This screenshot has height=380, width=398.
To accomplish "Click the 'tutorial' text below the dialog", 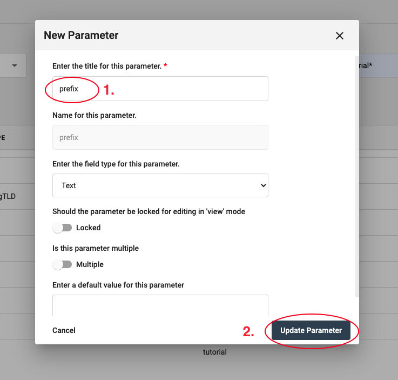I will 214,352.
